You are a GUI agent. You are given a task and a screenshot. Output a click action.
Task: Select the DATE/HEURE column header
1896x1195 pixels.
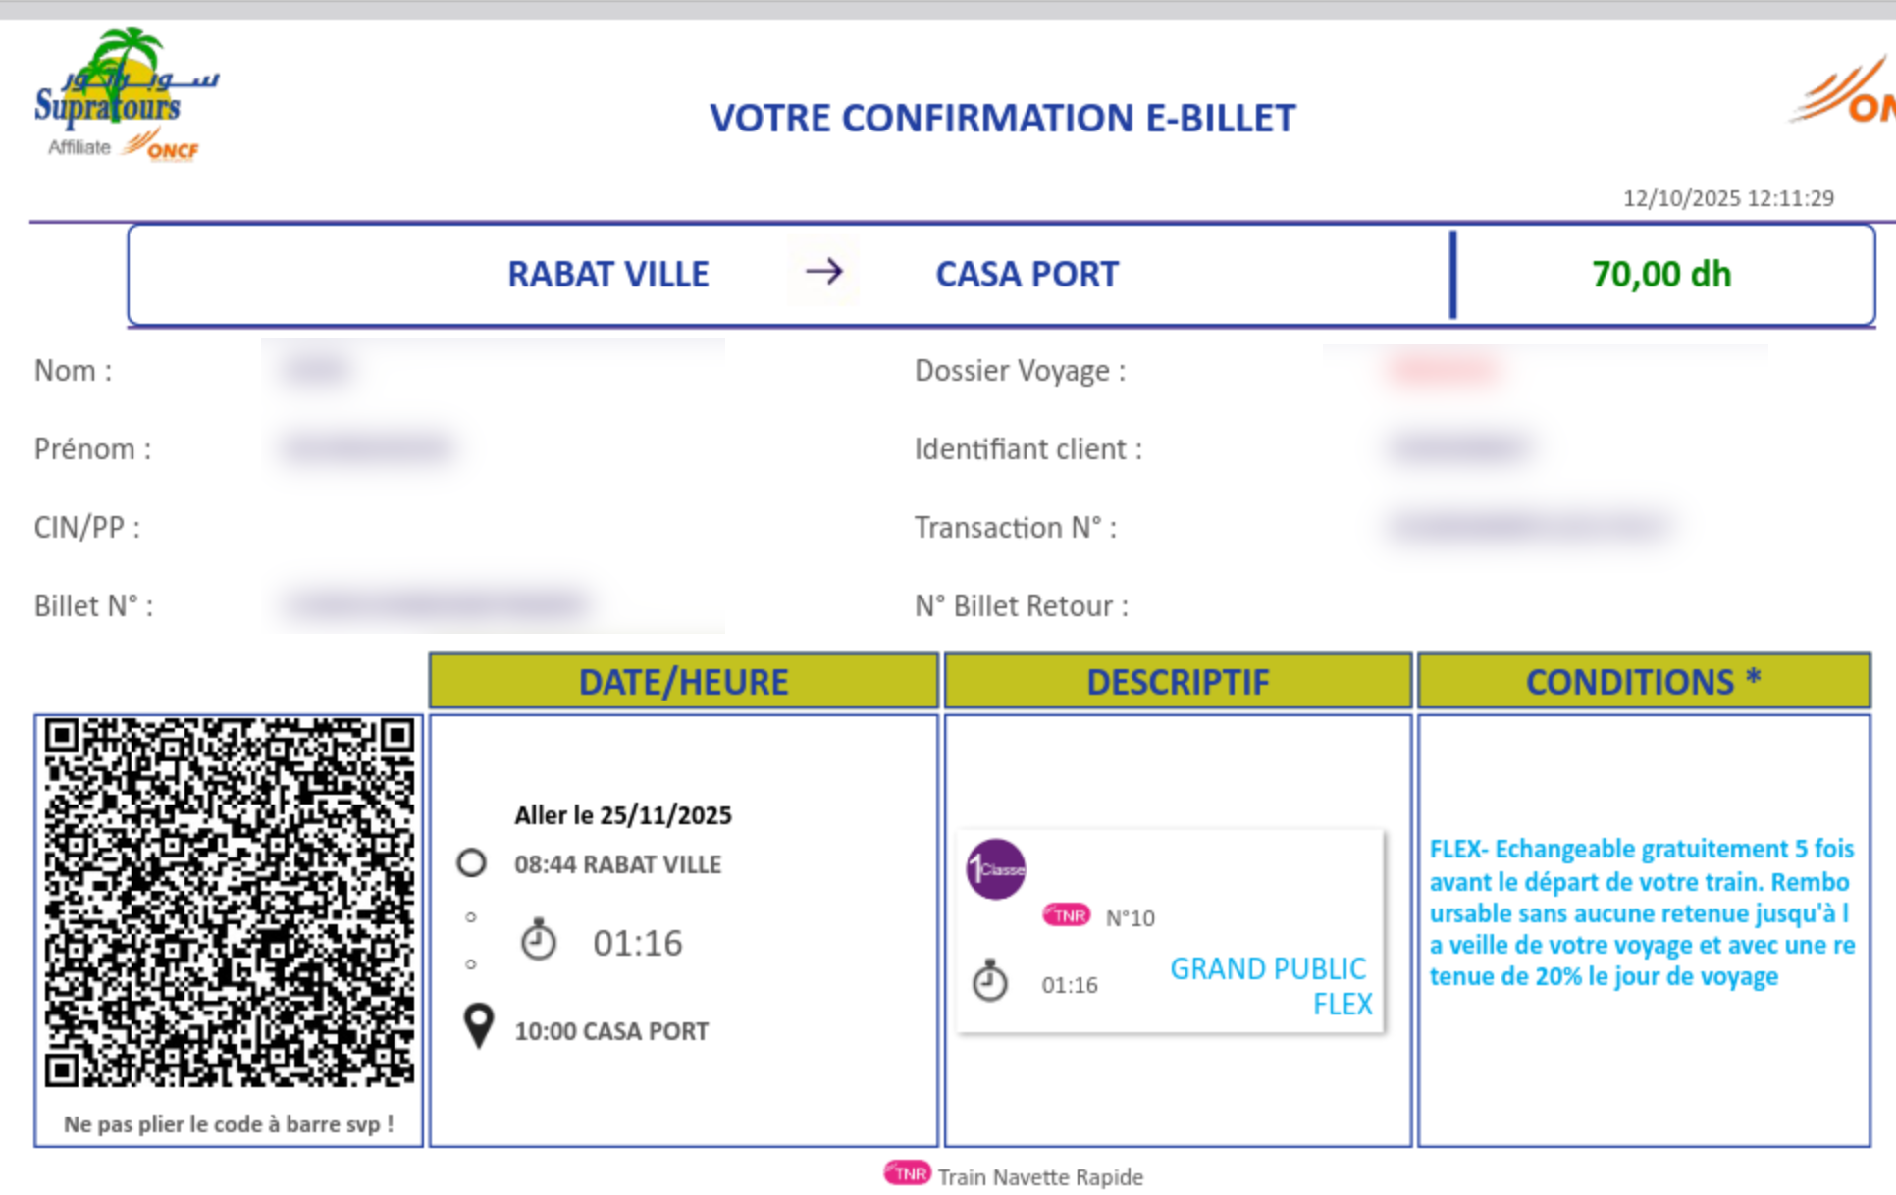pos(684,681)
